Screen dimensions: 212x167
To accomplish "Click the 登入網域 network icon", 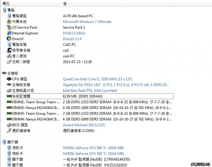I will click(x=9, y=56).
